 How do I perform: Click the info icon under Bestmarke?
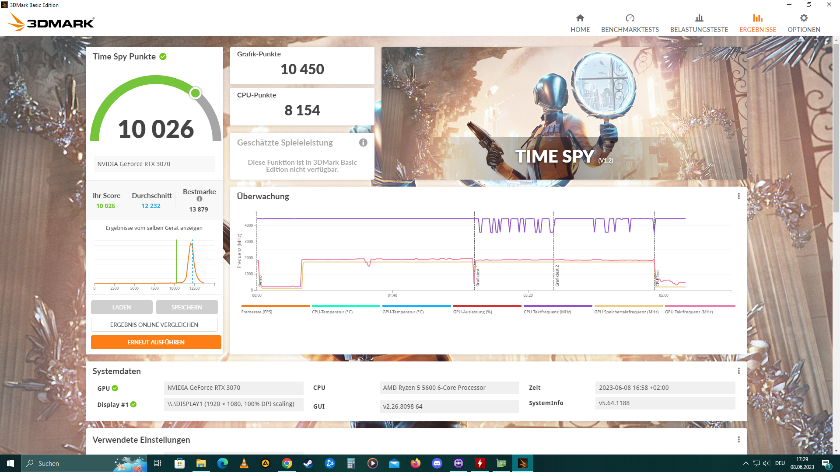[x=199, y=198]
